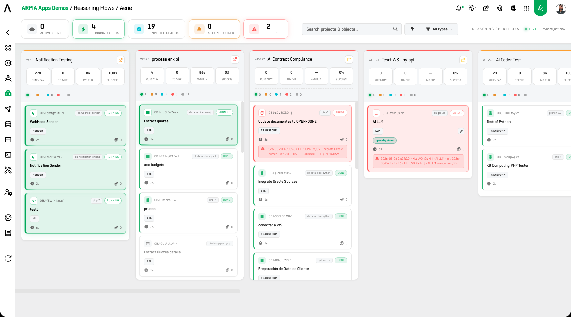Click the green toolbox sidebar icon

[8, 93]
